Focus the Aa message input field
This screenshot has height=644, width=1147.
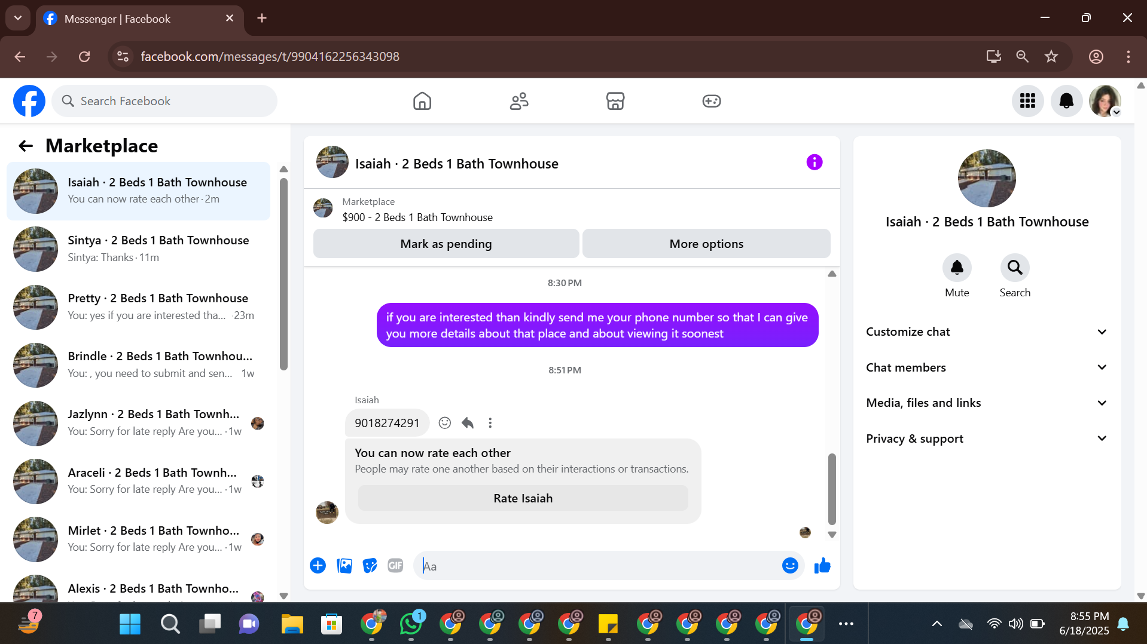coord(598,566)
